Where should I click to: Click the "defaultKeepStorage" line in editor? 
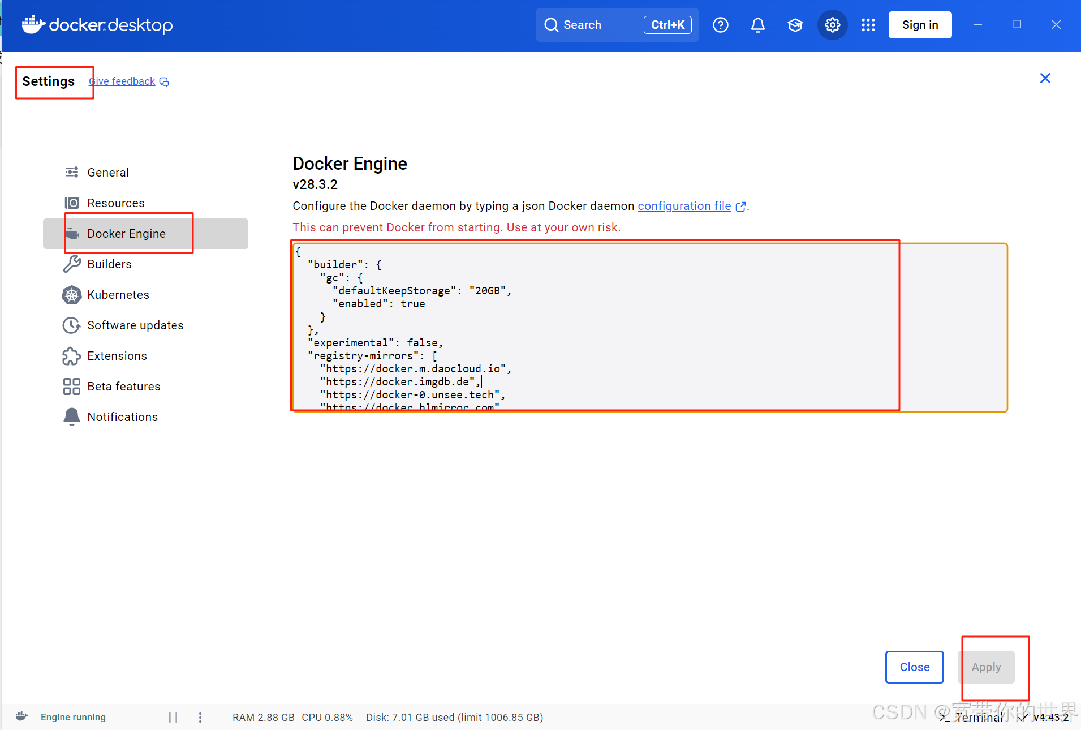[x=422, y=290]
